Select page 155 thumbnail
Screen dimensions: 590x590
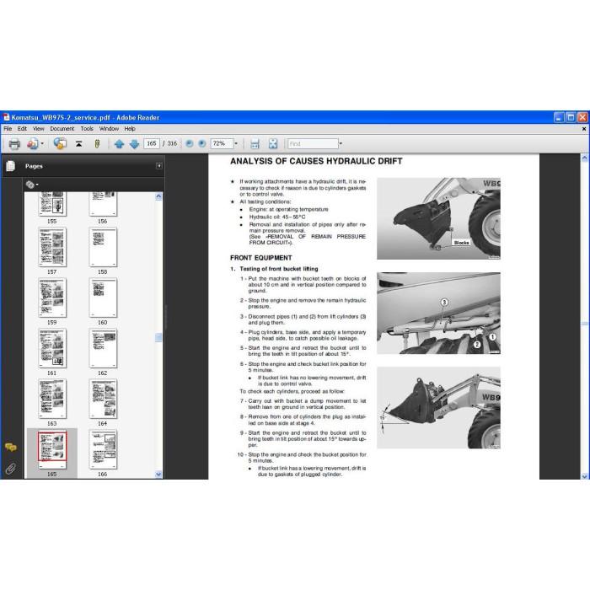pyautogui.click(x=52, y=204)
